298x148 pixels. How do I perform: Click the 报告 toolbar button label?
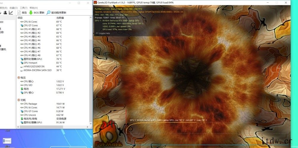tap(24, 13)
